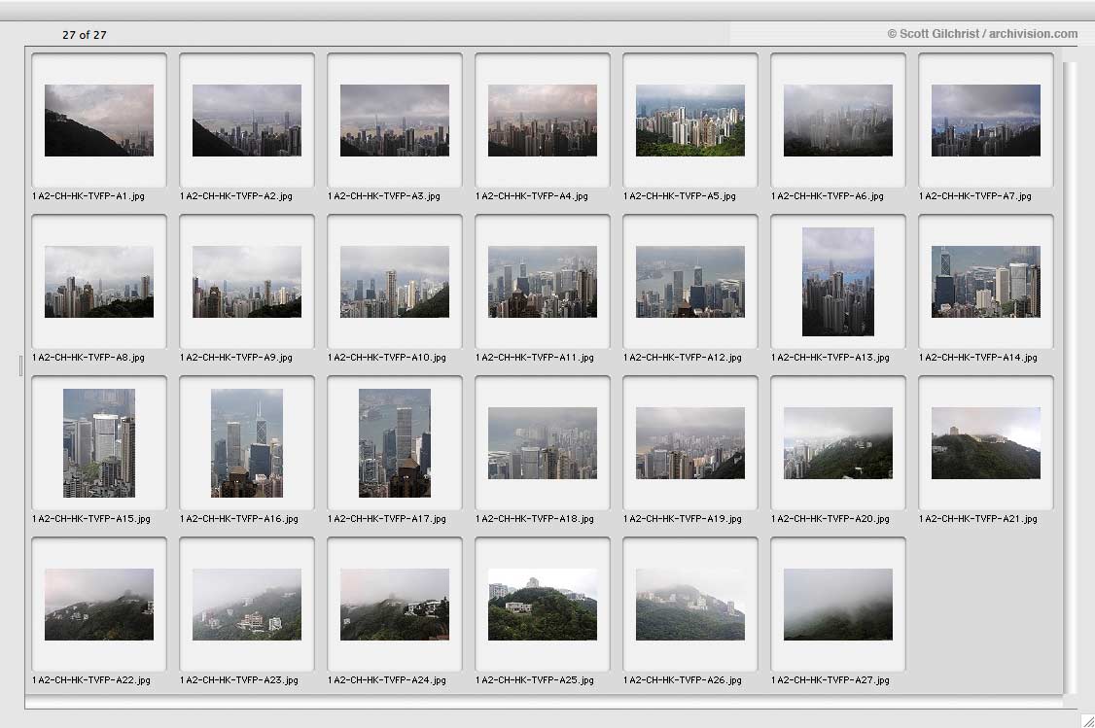Click the left panel splitter handle

point(21,365)
